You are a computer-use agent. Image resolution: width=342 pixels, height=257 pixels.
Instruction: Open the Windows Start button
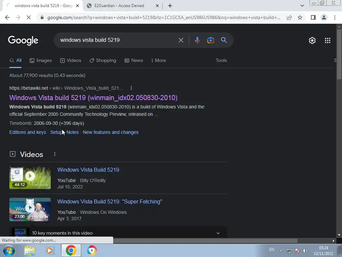pyautogui.click(x=9, y=250)
